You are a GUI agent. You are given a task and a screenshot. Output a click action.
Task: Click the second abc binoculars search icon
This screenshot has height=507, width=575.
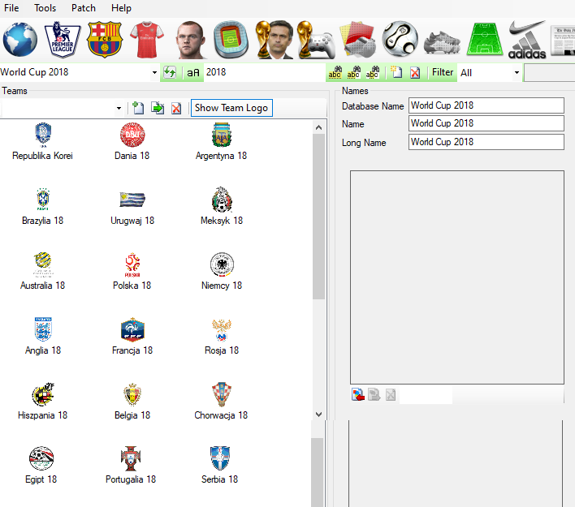353,72
